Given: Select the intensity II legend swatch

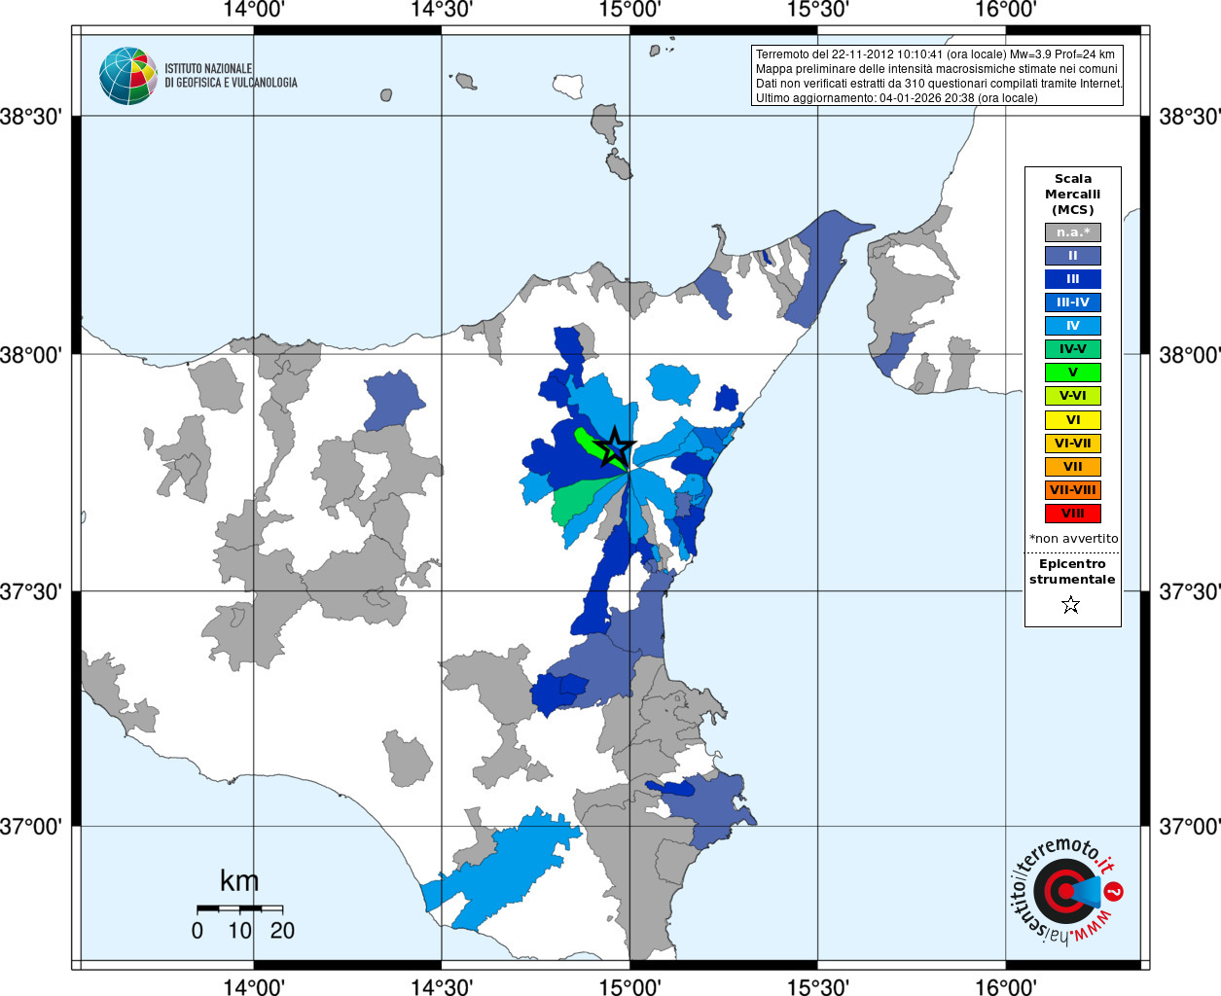Looking at the screenshot, I should coord(1073,256).
